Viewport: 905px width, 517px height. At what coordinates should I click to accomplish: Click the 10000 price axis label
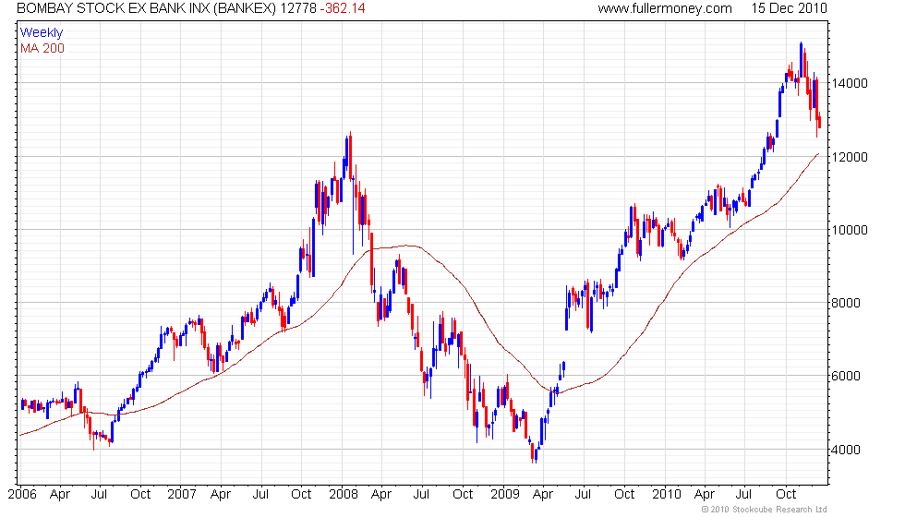coord(850,230)
